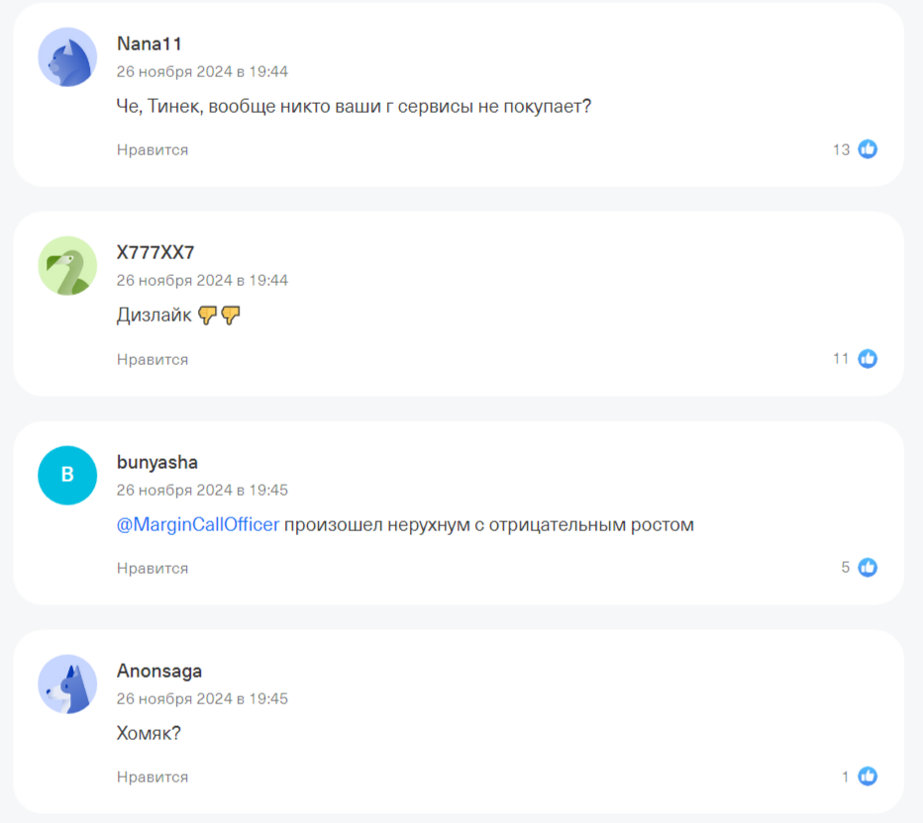This screenshot has width=923, height=823.
Task: Hit the thumbs-up icon on Anonsaga's comment
Action: [868, 777]
